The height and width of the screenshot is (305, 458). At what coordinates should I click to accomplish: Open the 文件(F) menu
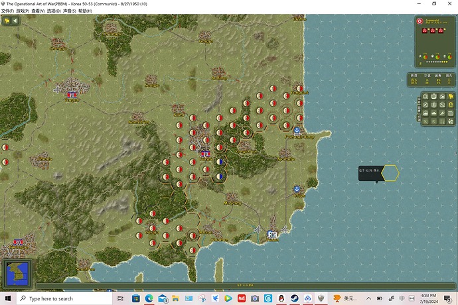click(8, 11)
